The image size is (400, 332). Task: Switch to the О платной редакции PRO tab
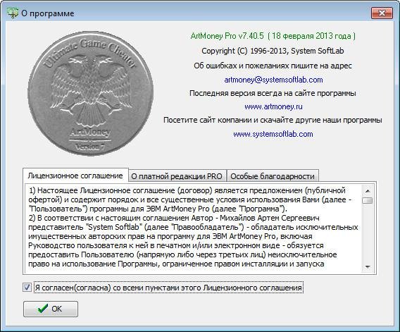pos(177,176)
